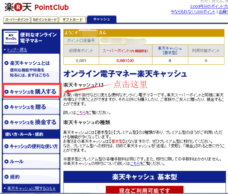The width and height of the screenshot is (228, 194).
Task: Click arrow icon beside キャッシュを換金する
Action: [7, 122]
